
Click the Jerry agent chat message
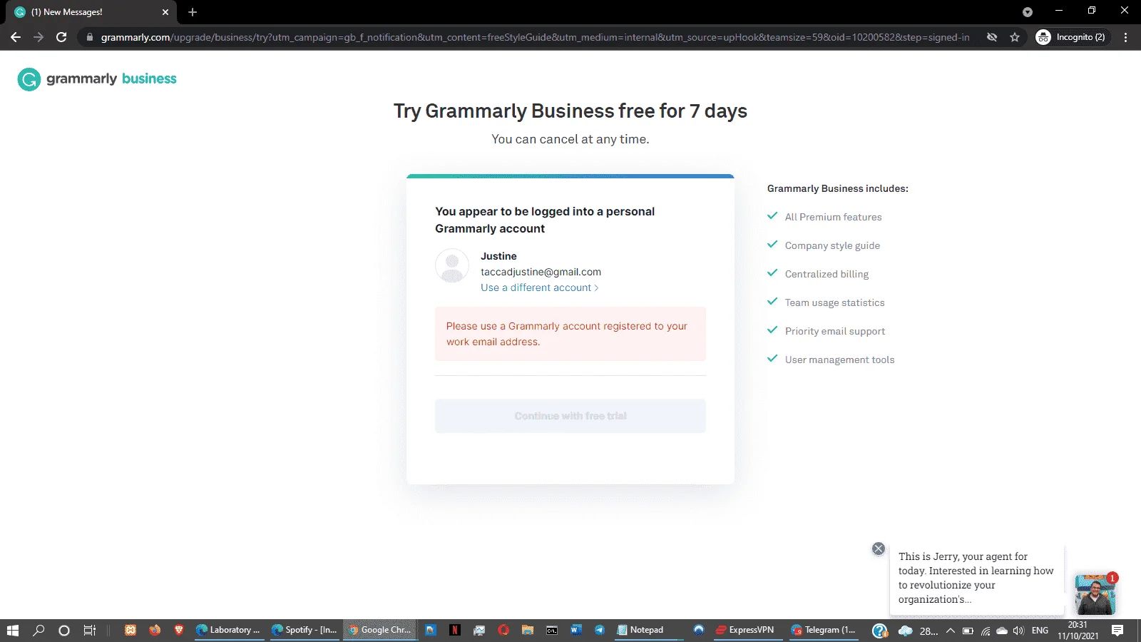coord(976,578)
